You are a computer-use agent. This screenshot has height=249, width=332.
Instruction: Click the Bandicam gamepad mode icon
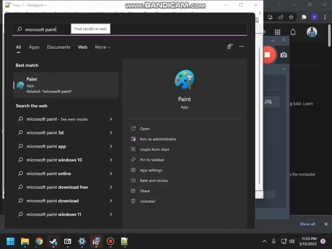(268, 102)
